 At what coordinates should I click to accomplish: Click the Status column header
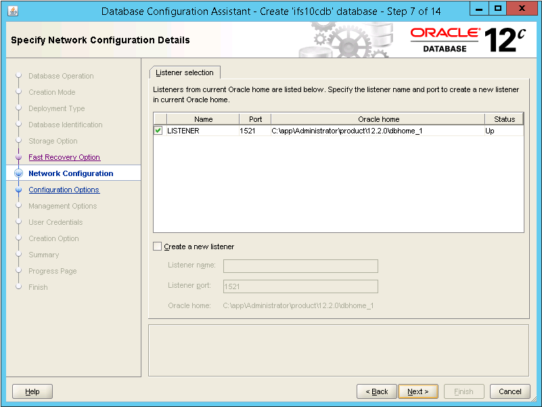[x=504, y=119]
